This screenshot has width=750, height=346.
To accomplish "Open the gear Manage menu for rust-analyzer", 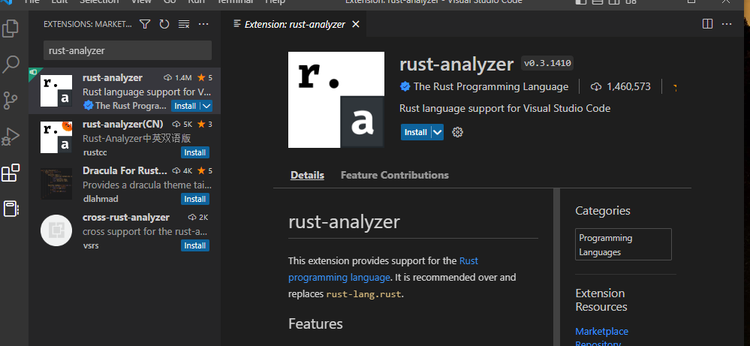I will tap(458, 132).
